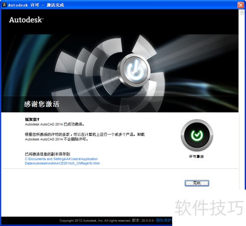Click the glowing power button graphic
246x226 pixels.
(x=135, y=70)
